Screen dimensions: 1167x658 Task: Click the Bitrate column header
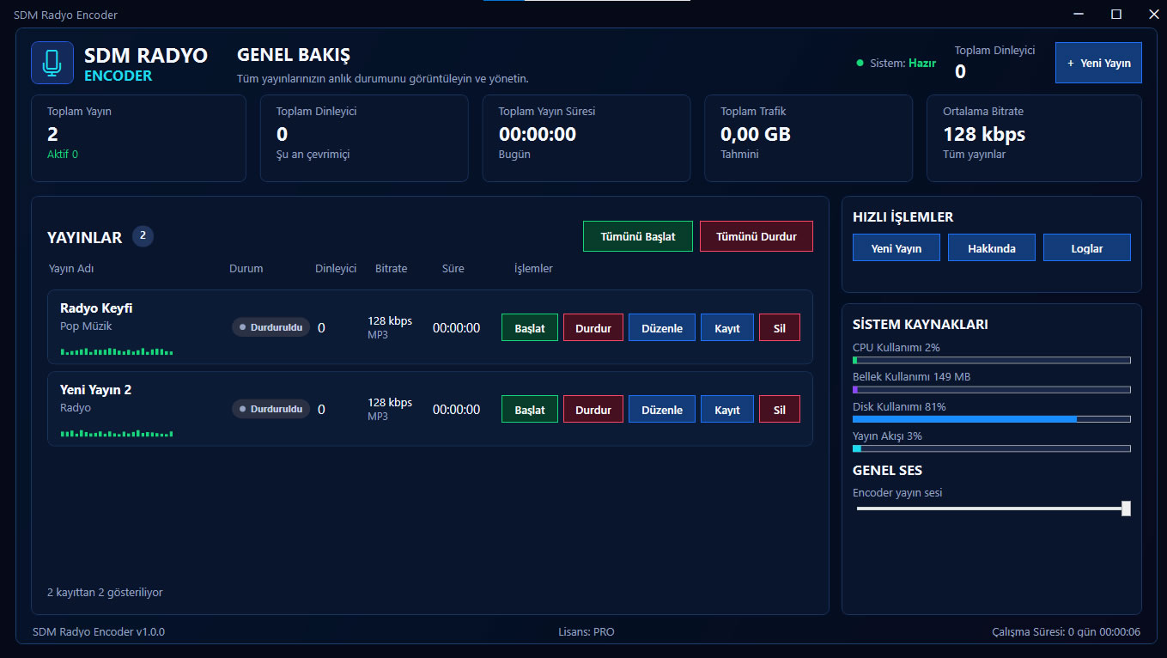[392, 269]
